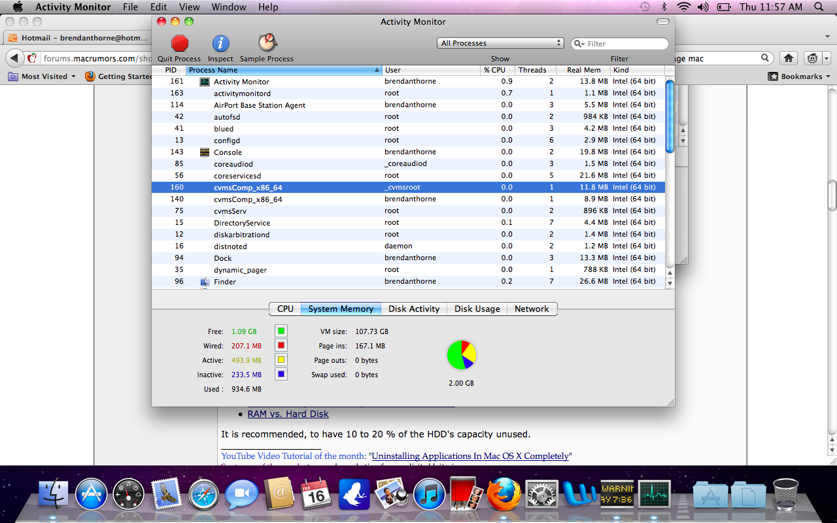Open Spotlight search magnifier in menu bar
The width and height of the screenshot is (837, 523).
click(x=819, y=7)
